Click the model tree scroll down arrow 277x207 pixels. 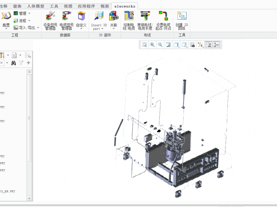[29, 198]
